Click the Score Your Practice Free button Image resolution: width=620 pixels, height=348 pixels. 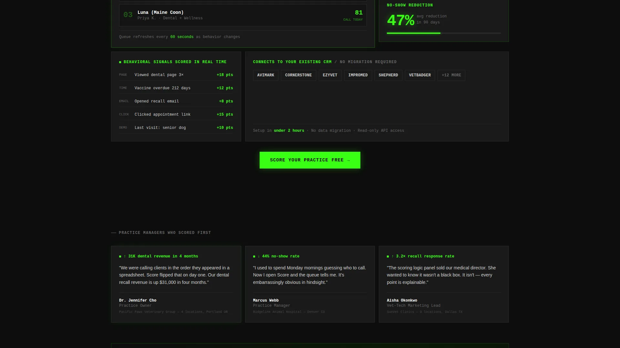pyautogui.click(x=310, y=160)
